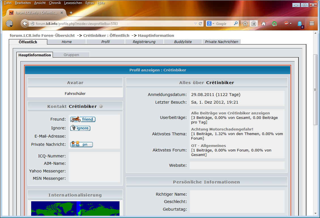The image size is (320, 218).
Task: Open the bookmarks list icon
Action: tap(254, 24)
